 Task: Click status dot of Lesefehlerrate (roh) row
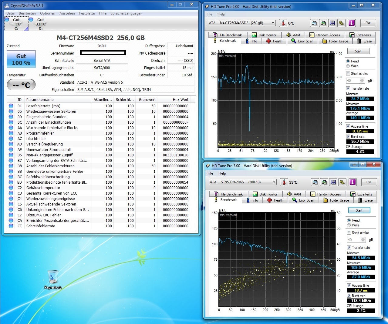pos(11,106)
